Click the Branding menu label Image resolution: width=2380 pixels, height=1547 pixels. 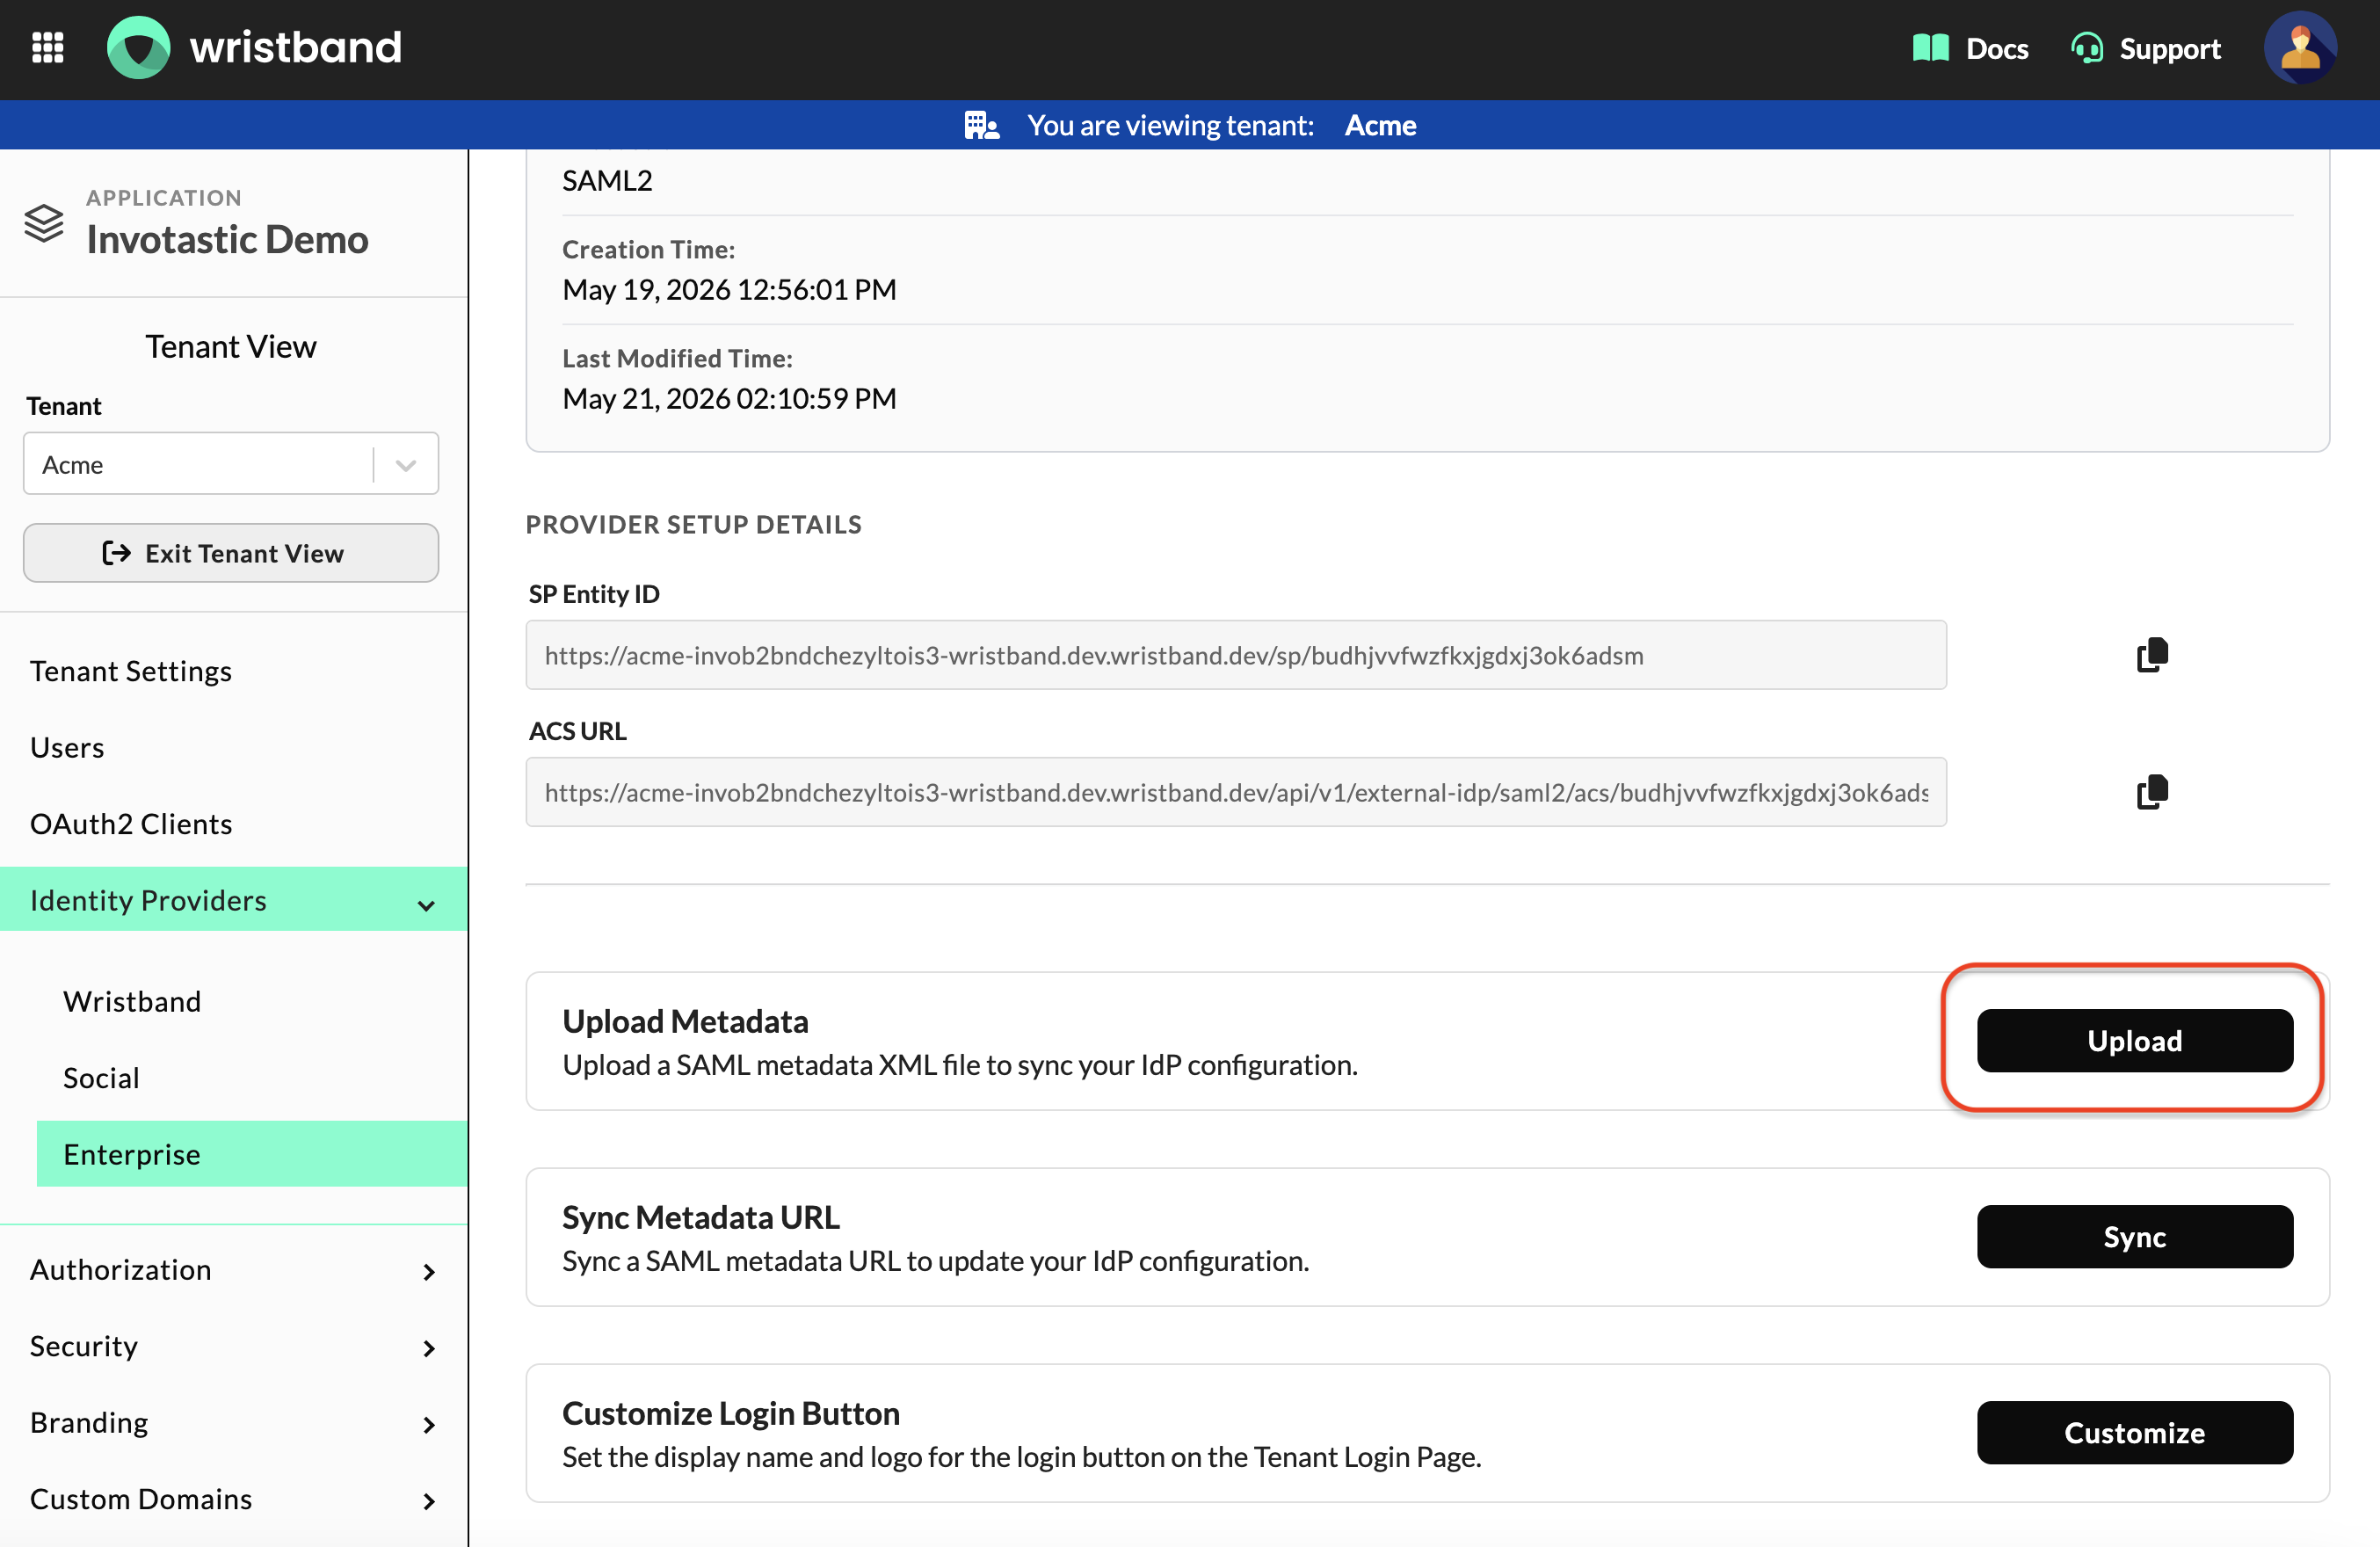click(x=89, y=1422)
